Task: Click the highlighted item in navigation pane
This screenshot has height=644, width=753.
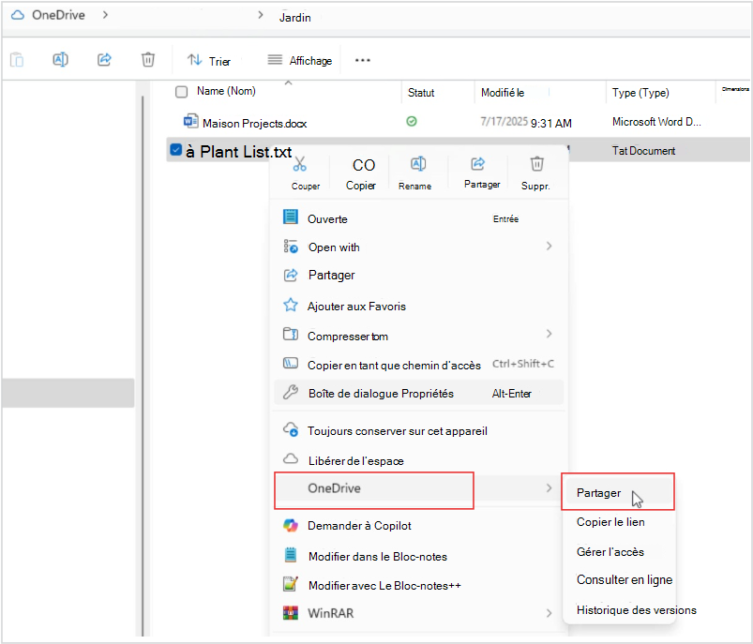Action: click(68, 393)
